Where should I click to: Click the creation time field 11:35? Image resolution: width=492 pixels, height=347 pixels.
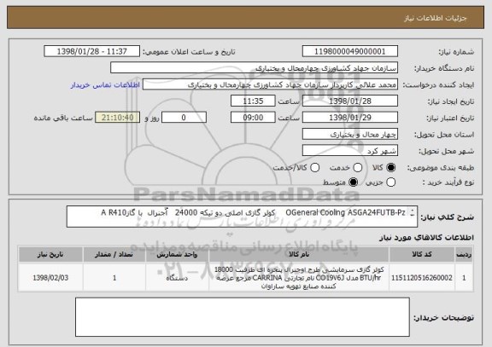253,101
